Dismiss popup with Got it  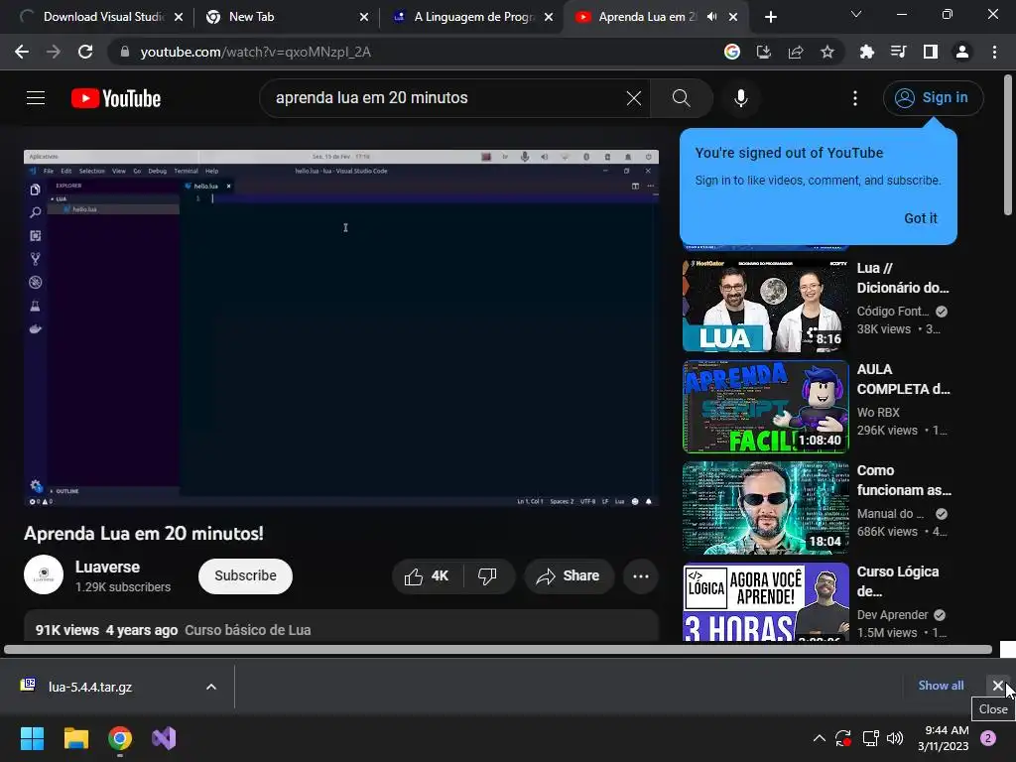(x=920, y=218)
